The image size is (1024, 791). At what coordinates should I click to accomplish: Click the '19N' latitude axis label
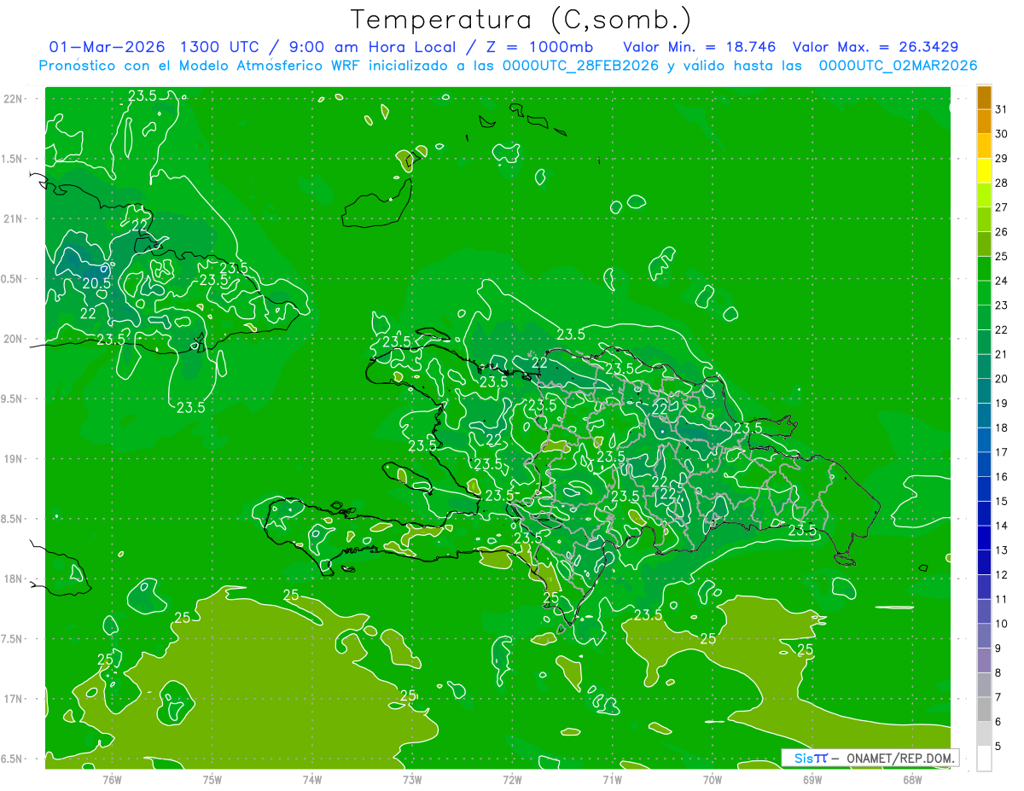(x=13, y=459)
